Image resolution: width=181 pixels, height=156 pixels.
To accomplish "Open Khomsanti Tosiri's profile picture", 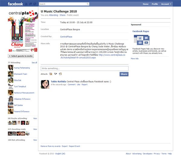I will (11, 74).
